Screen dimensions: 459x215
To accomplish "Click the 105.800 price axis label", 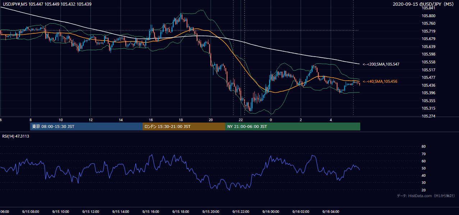I will [x=428, y=16].
